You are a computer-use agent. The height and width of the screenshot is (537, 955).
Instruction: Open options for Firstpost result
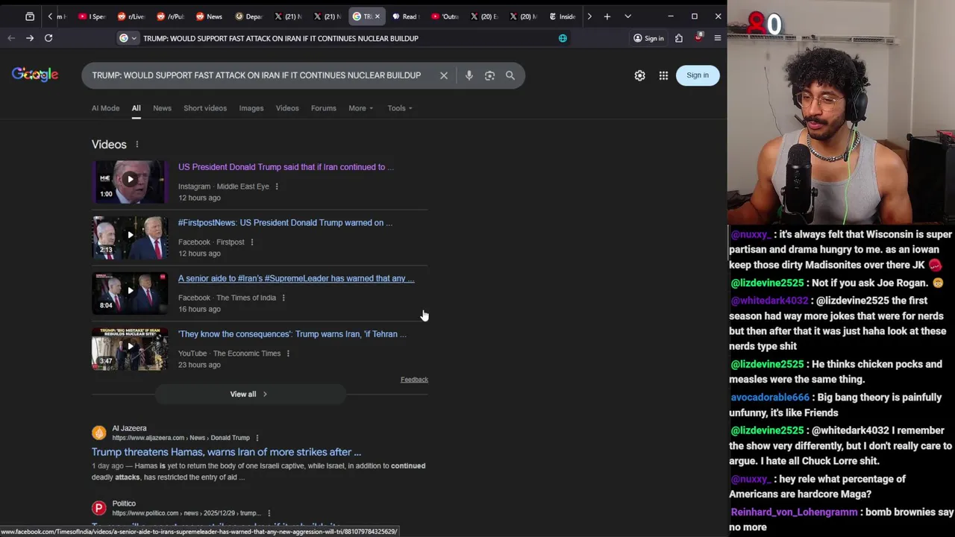252,242
